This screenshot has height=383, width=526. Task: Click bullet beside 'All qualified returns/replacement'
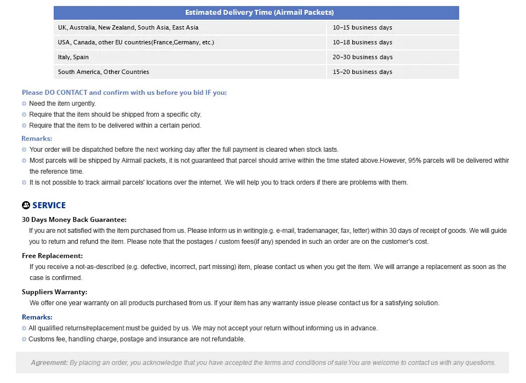[x=24, y=328]
